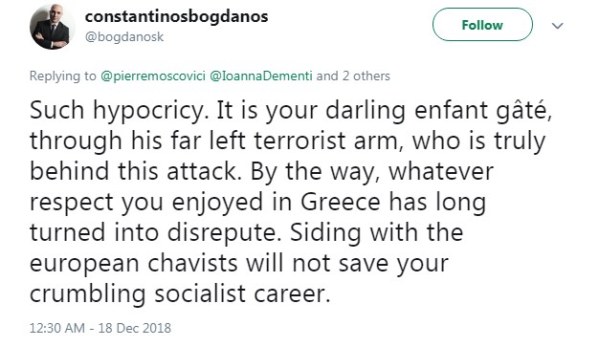The height and width of the screenshot is (347, 599).
Task: Click the word 'disrepute' in tweet body
Action: [222, 232]
